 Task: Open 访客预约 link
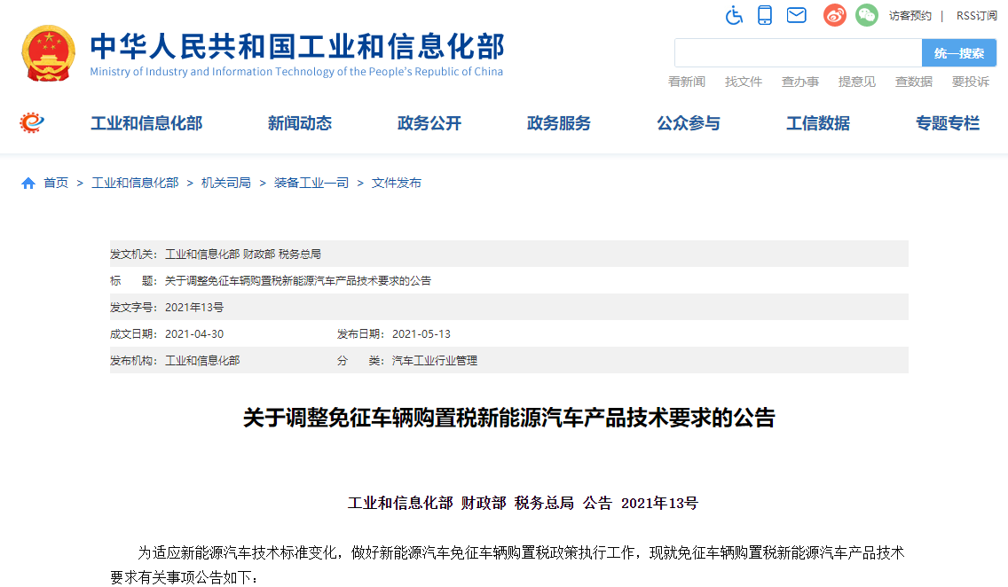click(x=910, y=15)
